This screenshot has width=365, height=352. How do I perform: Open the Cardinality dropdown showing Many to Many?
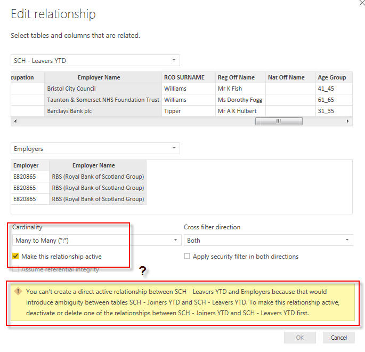[x=96, y=240]
